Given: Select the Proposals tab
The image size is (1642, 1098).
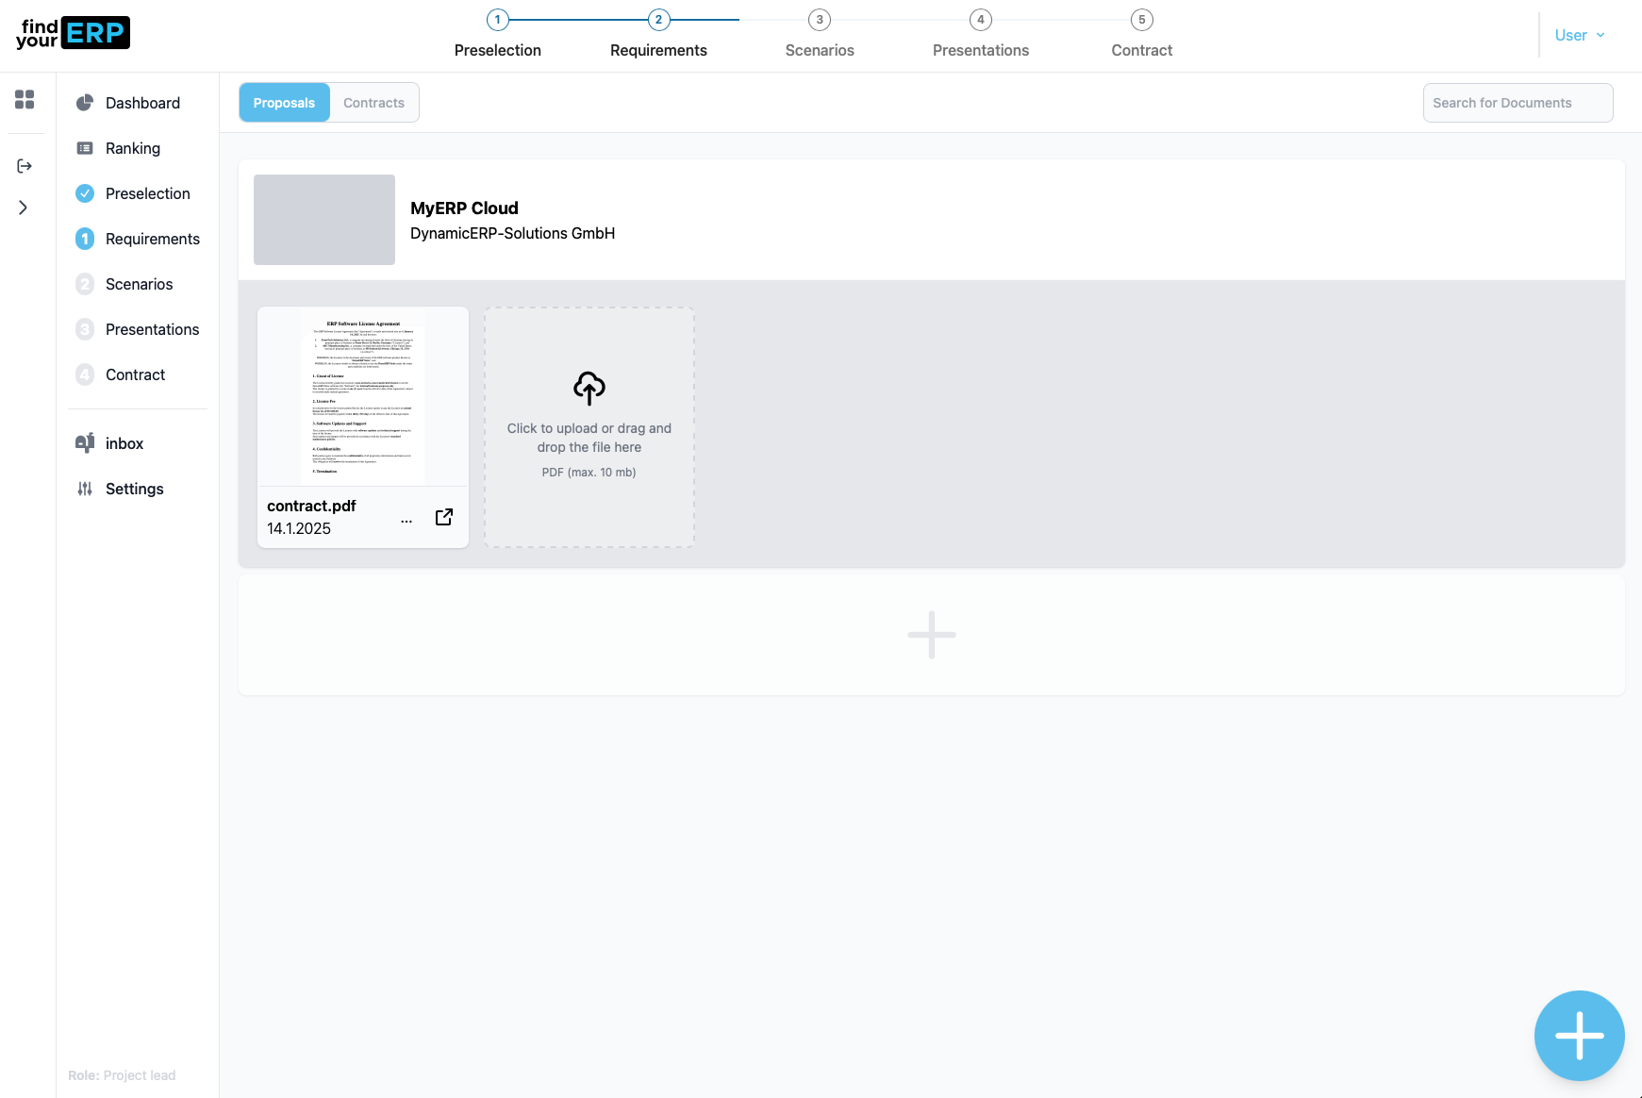Looking at the screenshot, I should [x=284, y=103].
